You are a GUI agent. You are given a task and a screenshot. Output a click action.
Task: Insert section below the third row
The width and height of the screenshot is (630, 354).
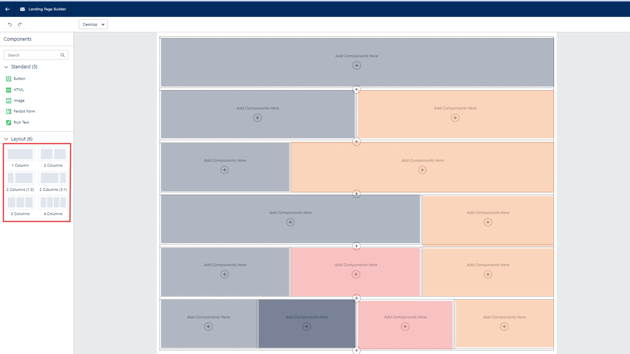pos(356,194)
